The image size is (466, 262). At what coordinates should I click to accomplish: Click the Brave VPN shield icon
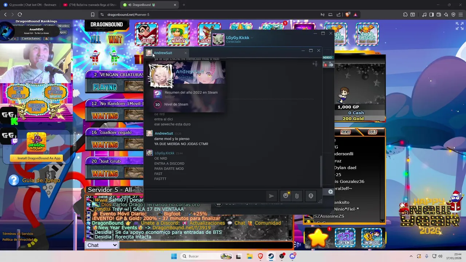(x=453, y=15)
